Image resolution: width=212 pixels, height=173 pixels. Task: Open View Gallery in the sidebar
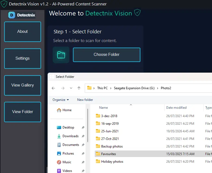coord(22,85)
